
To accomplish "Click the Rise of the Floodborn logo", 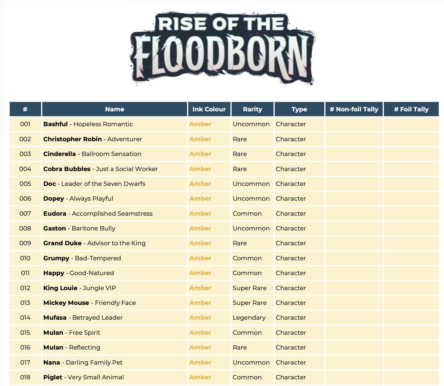I will pyautogui.click(x=223, y=48).
